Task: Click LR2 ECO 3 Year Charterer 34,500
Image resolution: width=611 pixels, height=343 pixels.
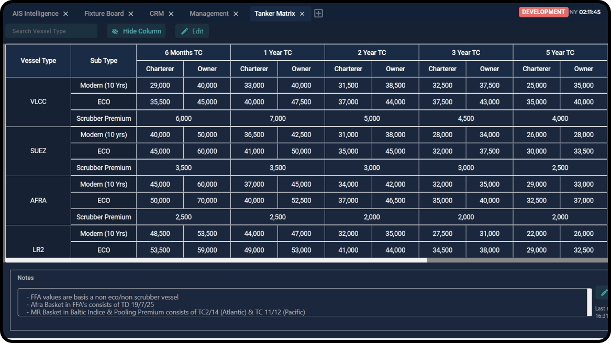Action: tap(442, 250)
